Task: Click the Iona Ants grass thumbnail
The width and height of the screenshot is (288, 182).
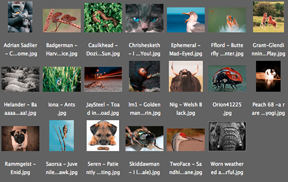Action: [62, 79]
